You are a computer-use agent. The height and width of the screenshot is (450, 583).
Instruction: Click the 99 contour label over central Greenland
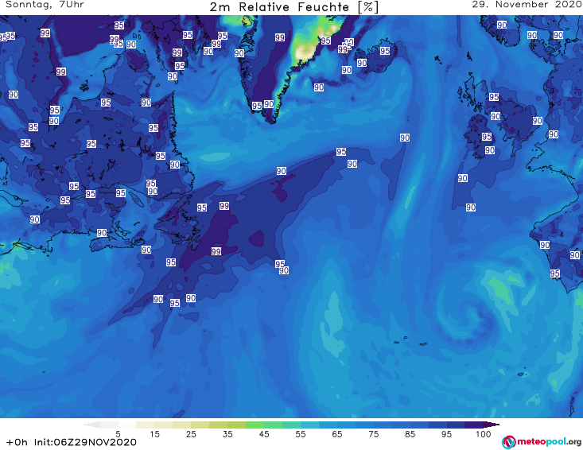pyautogui.click(x=280, y=37)
